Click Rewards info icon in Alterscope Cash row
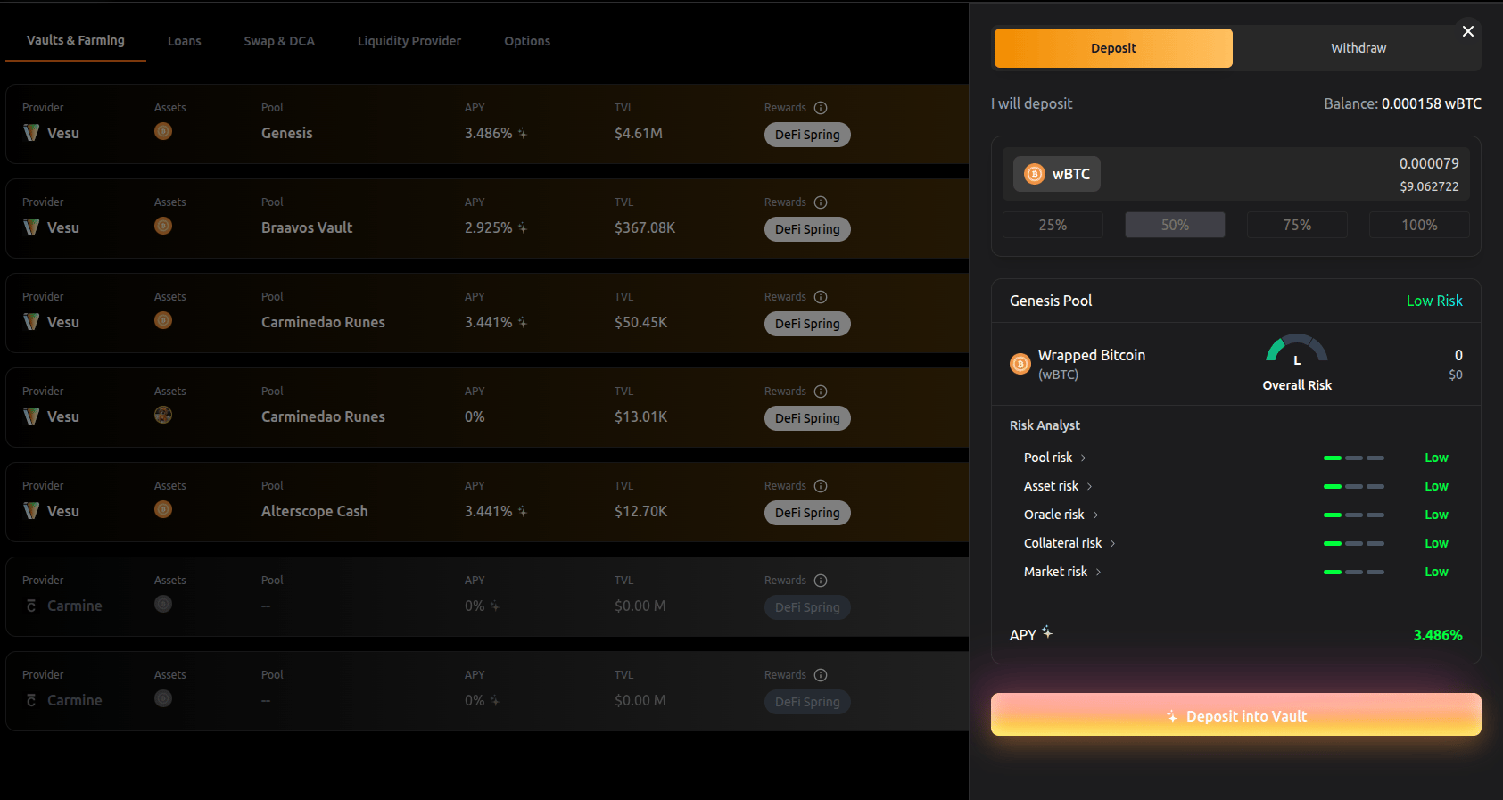 (821, 486)
